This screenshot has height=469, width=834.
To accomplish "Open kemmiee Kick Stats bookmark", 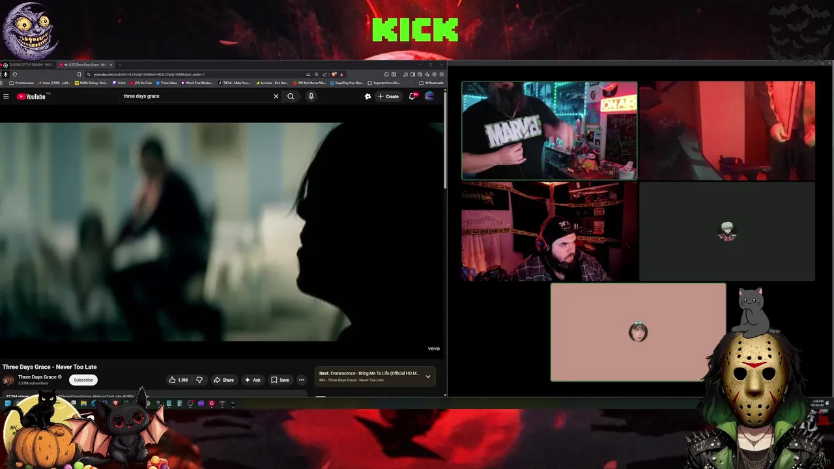I will pyautogui.click(x=272, y=83).
